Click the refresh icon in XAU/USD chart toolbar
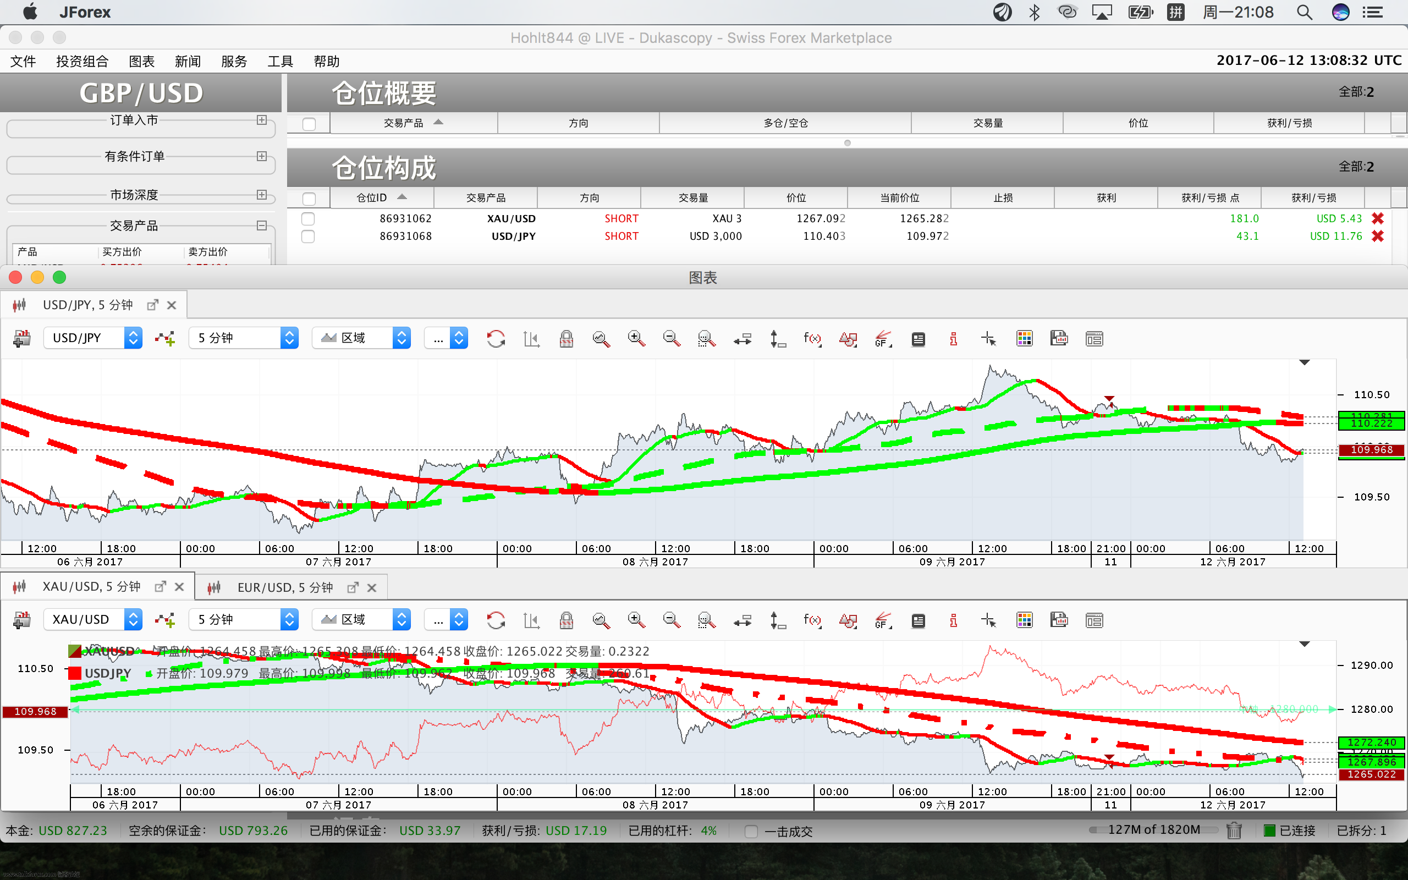This screenshot has width=1408, height=880. click(496, 620)
